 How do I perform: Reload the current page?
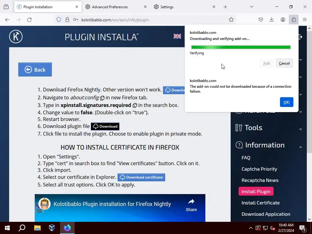(x=29, y=20)
